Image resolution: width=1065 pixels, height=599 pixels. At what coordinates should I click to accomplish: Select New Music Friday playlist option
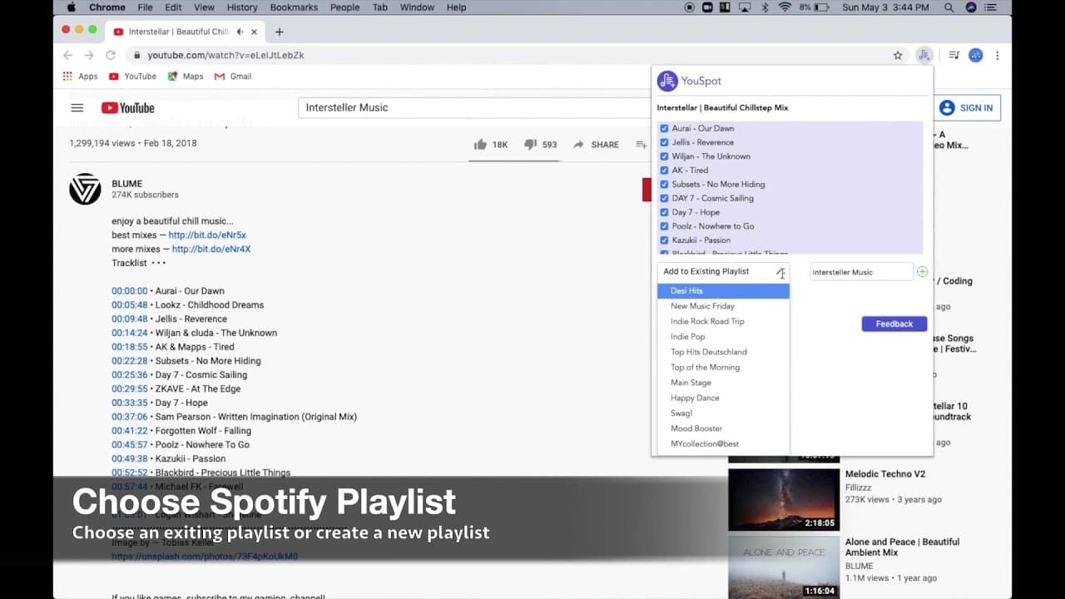tap(723, 306)
